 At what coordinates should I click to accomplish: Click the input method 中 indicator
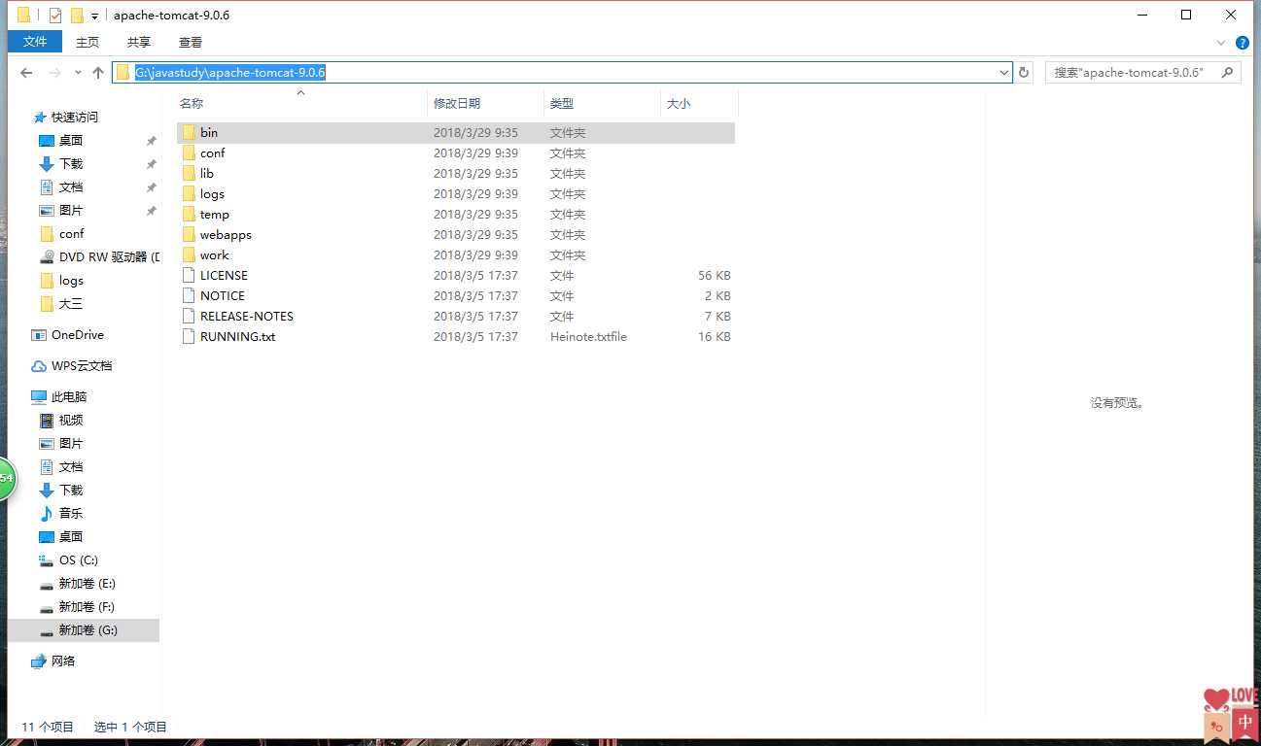1245,724
